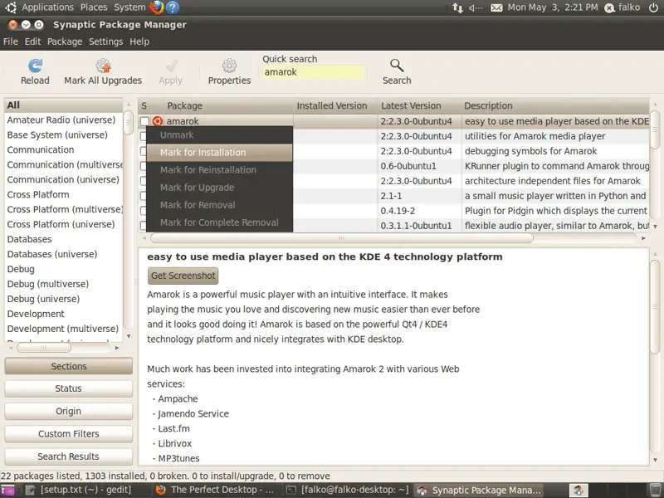Screen dimensions: 664x498
Task: Click the greyed-out Apply toolbar icon
Action: click(171, 66)
